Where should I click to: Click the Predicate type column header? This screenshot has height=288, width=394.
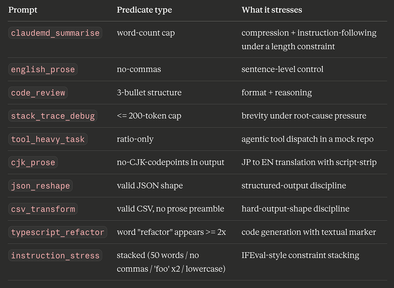pos(144,10)
